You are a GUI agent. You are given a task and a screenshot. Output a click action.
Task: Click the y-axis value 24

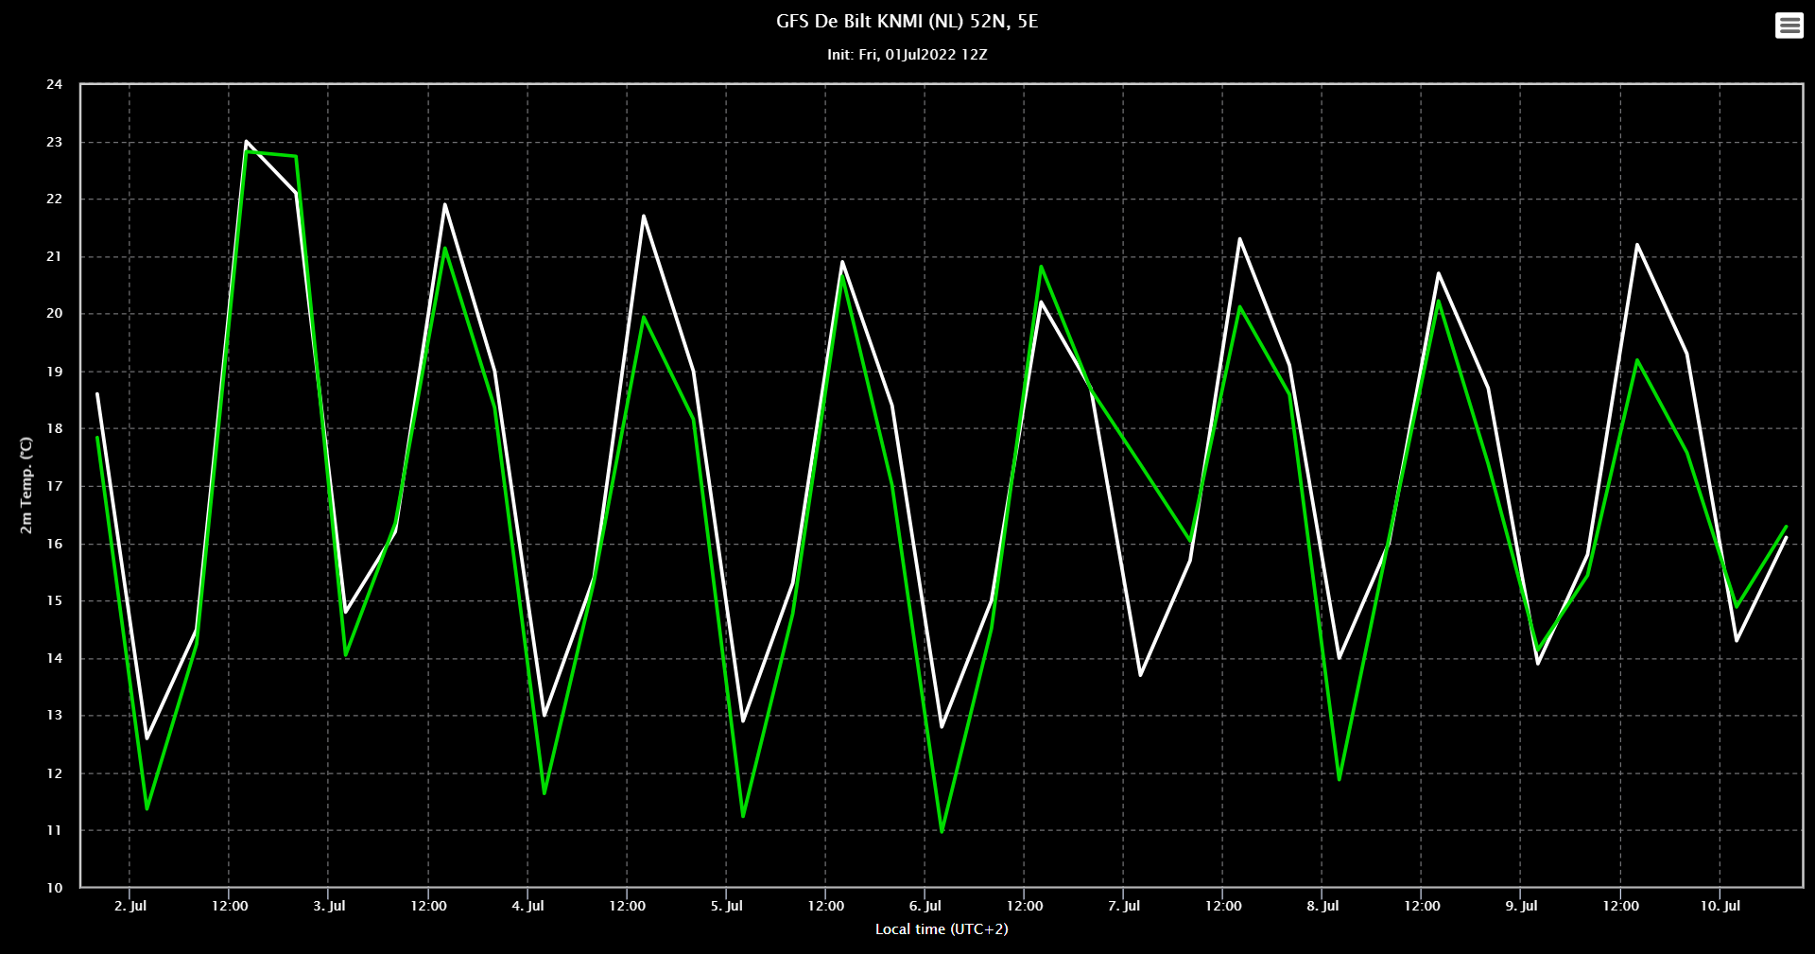pyautogui.click(x=54, y=84)
